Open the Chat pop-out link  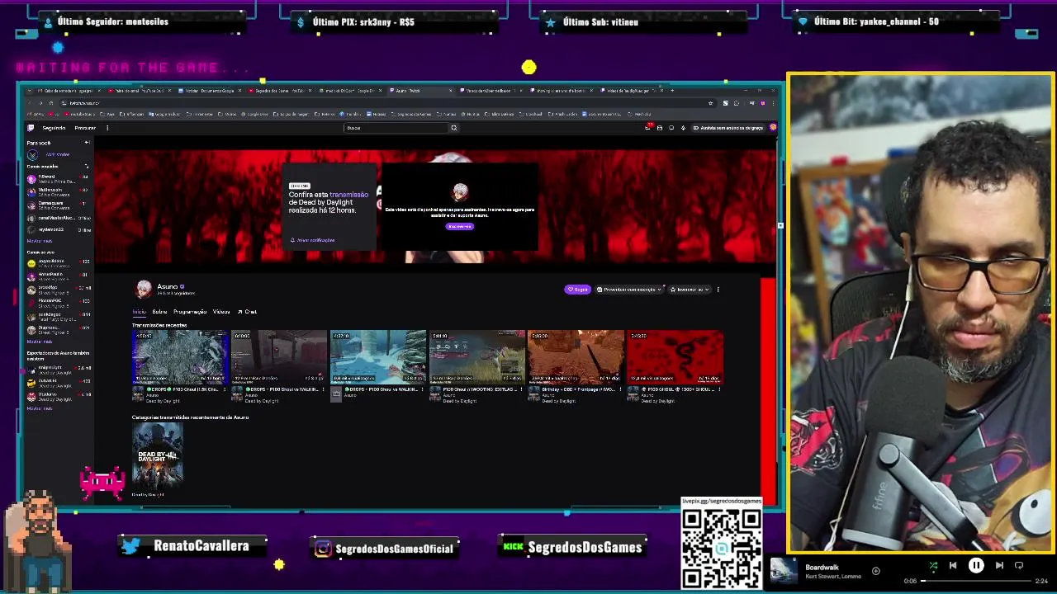click(248, 312)
